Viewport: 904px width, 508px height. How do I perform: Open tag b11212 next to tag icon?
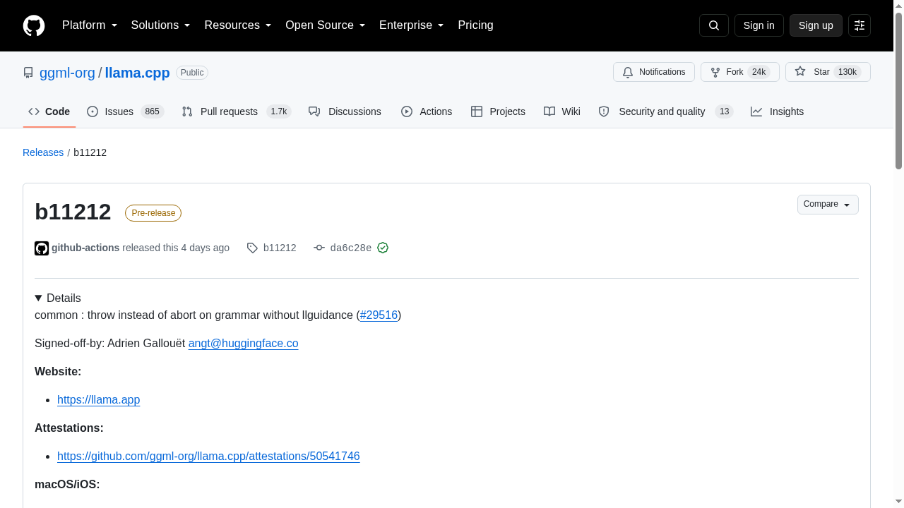(x=280, y=248)
